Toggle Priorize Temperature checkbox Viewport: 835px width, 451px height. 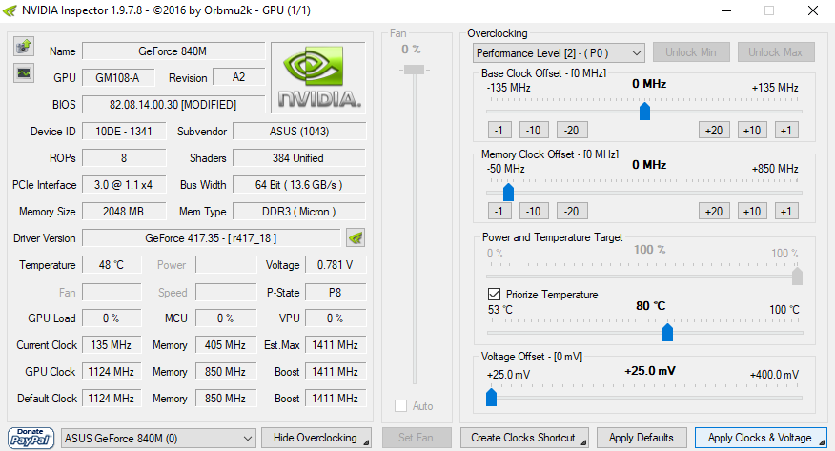click(494, 295)
